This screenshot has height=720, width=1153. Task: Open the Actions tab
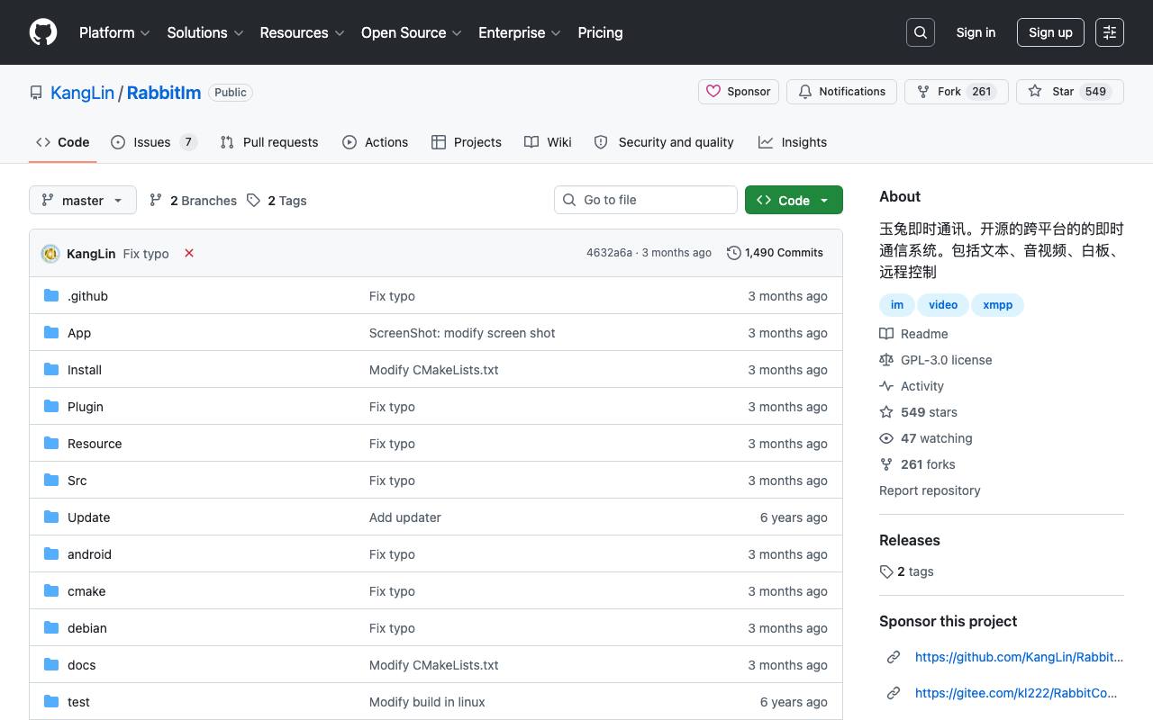[x=376, y=142]
